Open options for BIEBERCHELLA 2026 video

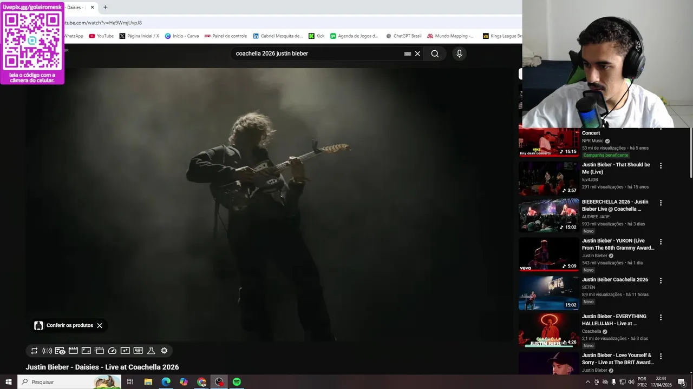[x=661, y=203]
